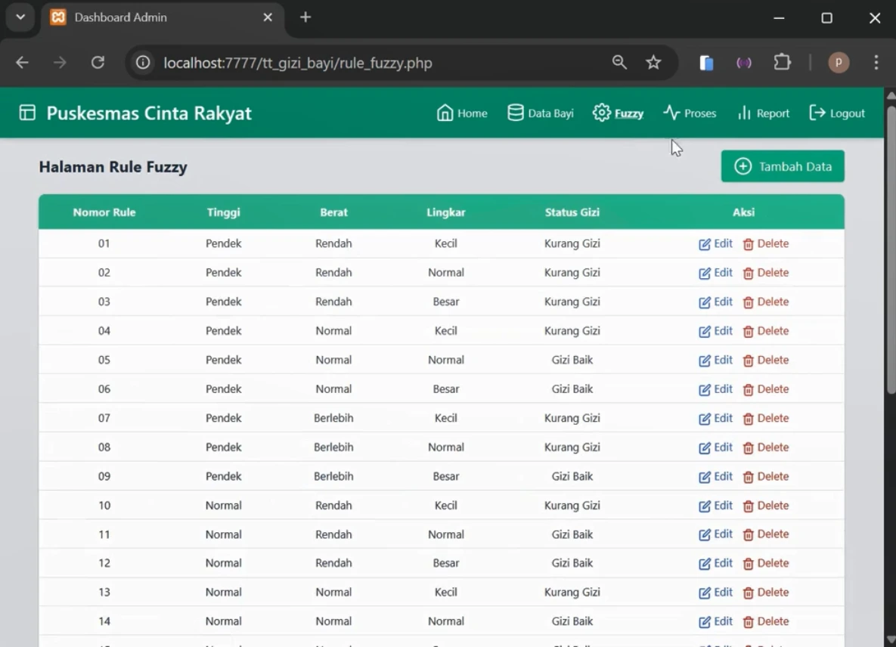This screenshot has height=647, width=896.
Task: Open a new browser tab
Action: pos(305,17)
